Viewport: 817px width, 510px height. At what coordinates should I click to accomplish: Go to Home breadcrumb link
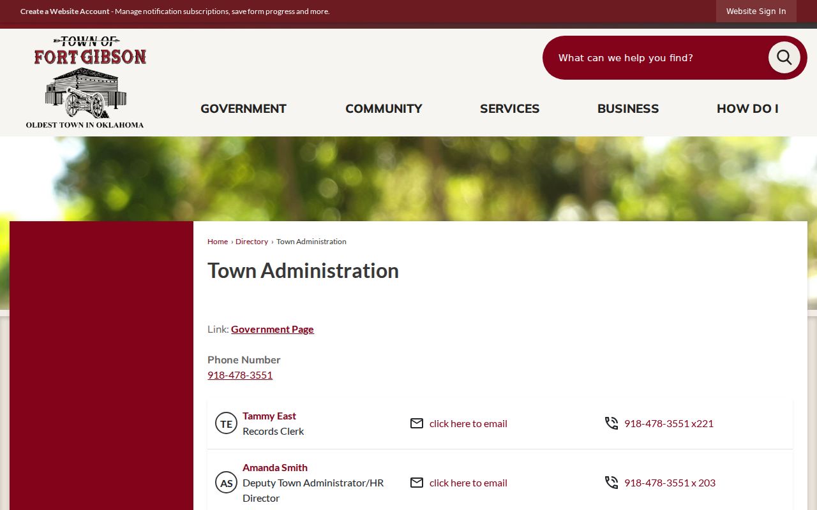[x=218, y=242]
